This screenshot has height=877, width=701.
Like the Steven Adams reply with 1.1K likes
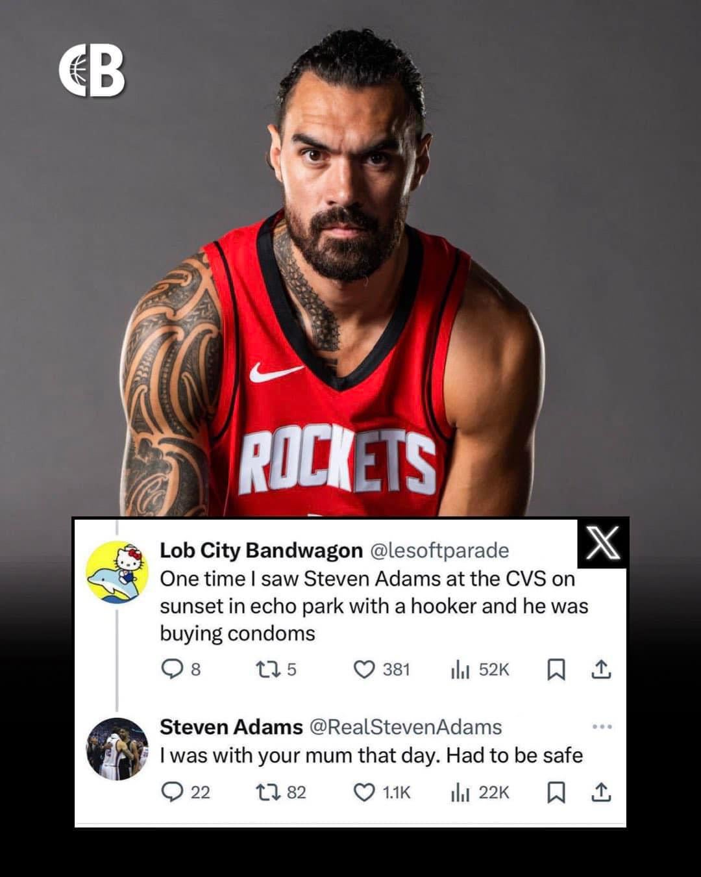coord(382,792)
